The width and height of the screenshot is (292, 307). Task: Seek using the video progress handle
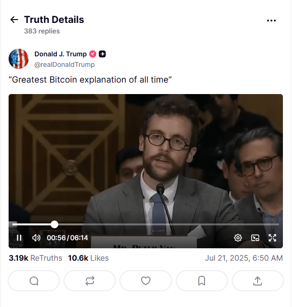point(54,224)
